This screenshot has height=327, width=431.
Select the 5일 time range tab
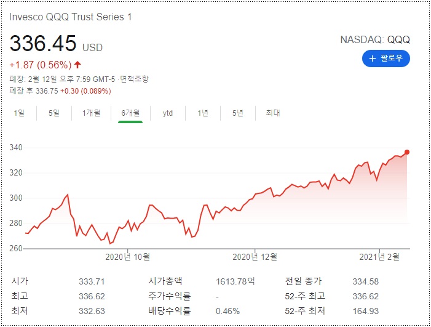coord(54,113)
